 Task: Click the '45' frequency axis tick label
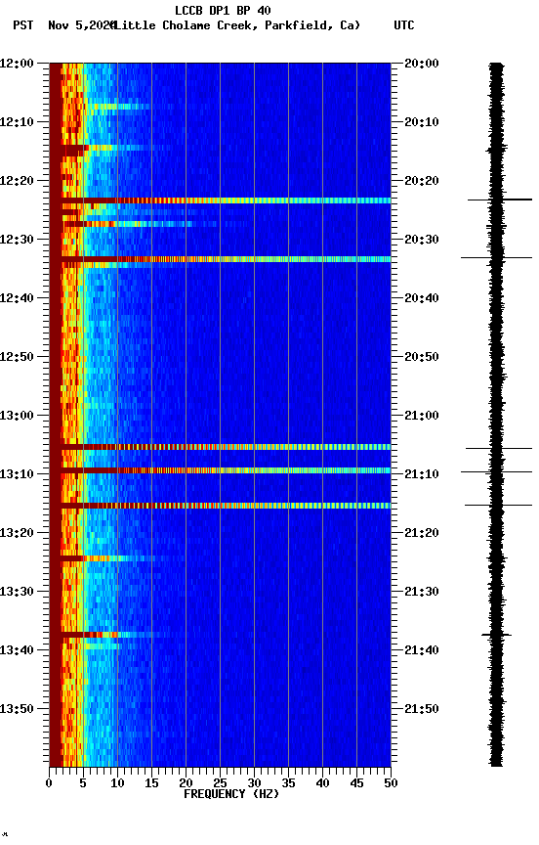click(x=356, y=783)
